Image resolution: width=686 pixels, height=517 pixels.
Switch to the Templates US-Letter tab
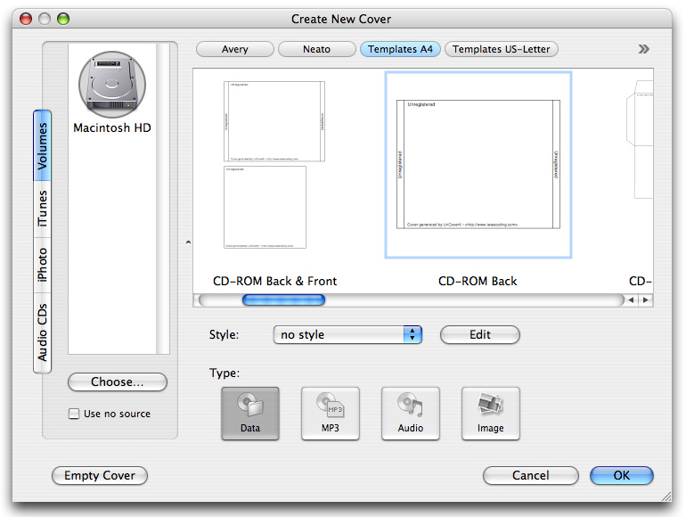tap(502, 49)
